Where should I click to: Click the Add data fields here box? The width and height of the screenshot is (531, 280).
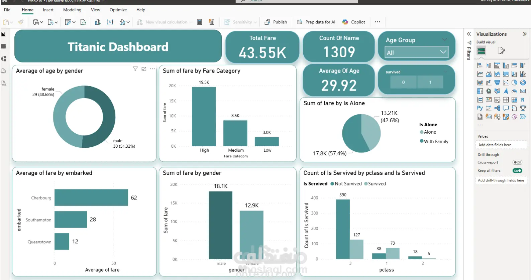point(501,145)
